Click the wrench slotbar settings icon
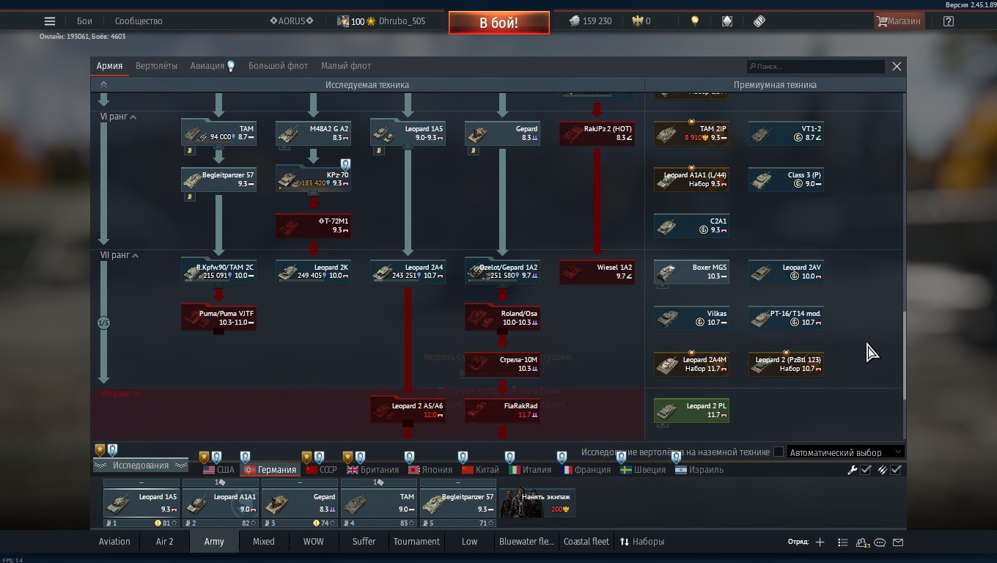This screenshot has height=563, width=997. (x=852, y=470)
